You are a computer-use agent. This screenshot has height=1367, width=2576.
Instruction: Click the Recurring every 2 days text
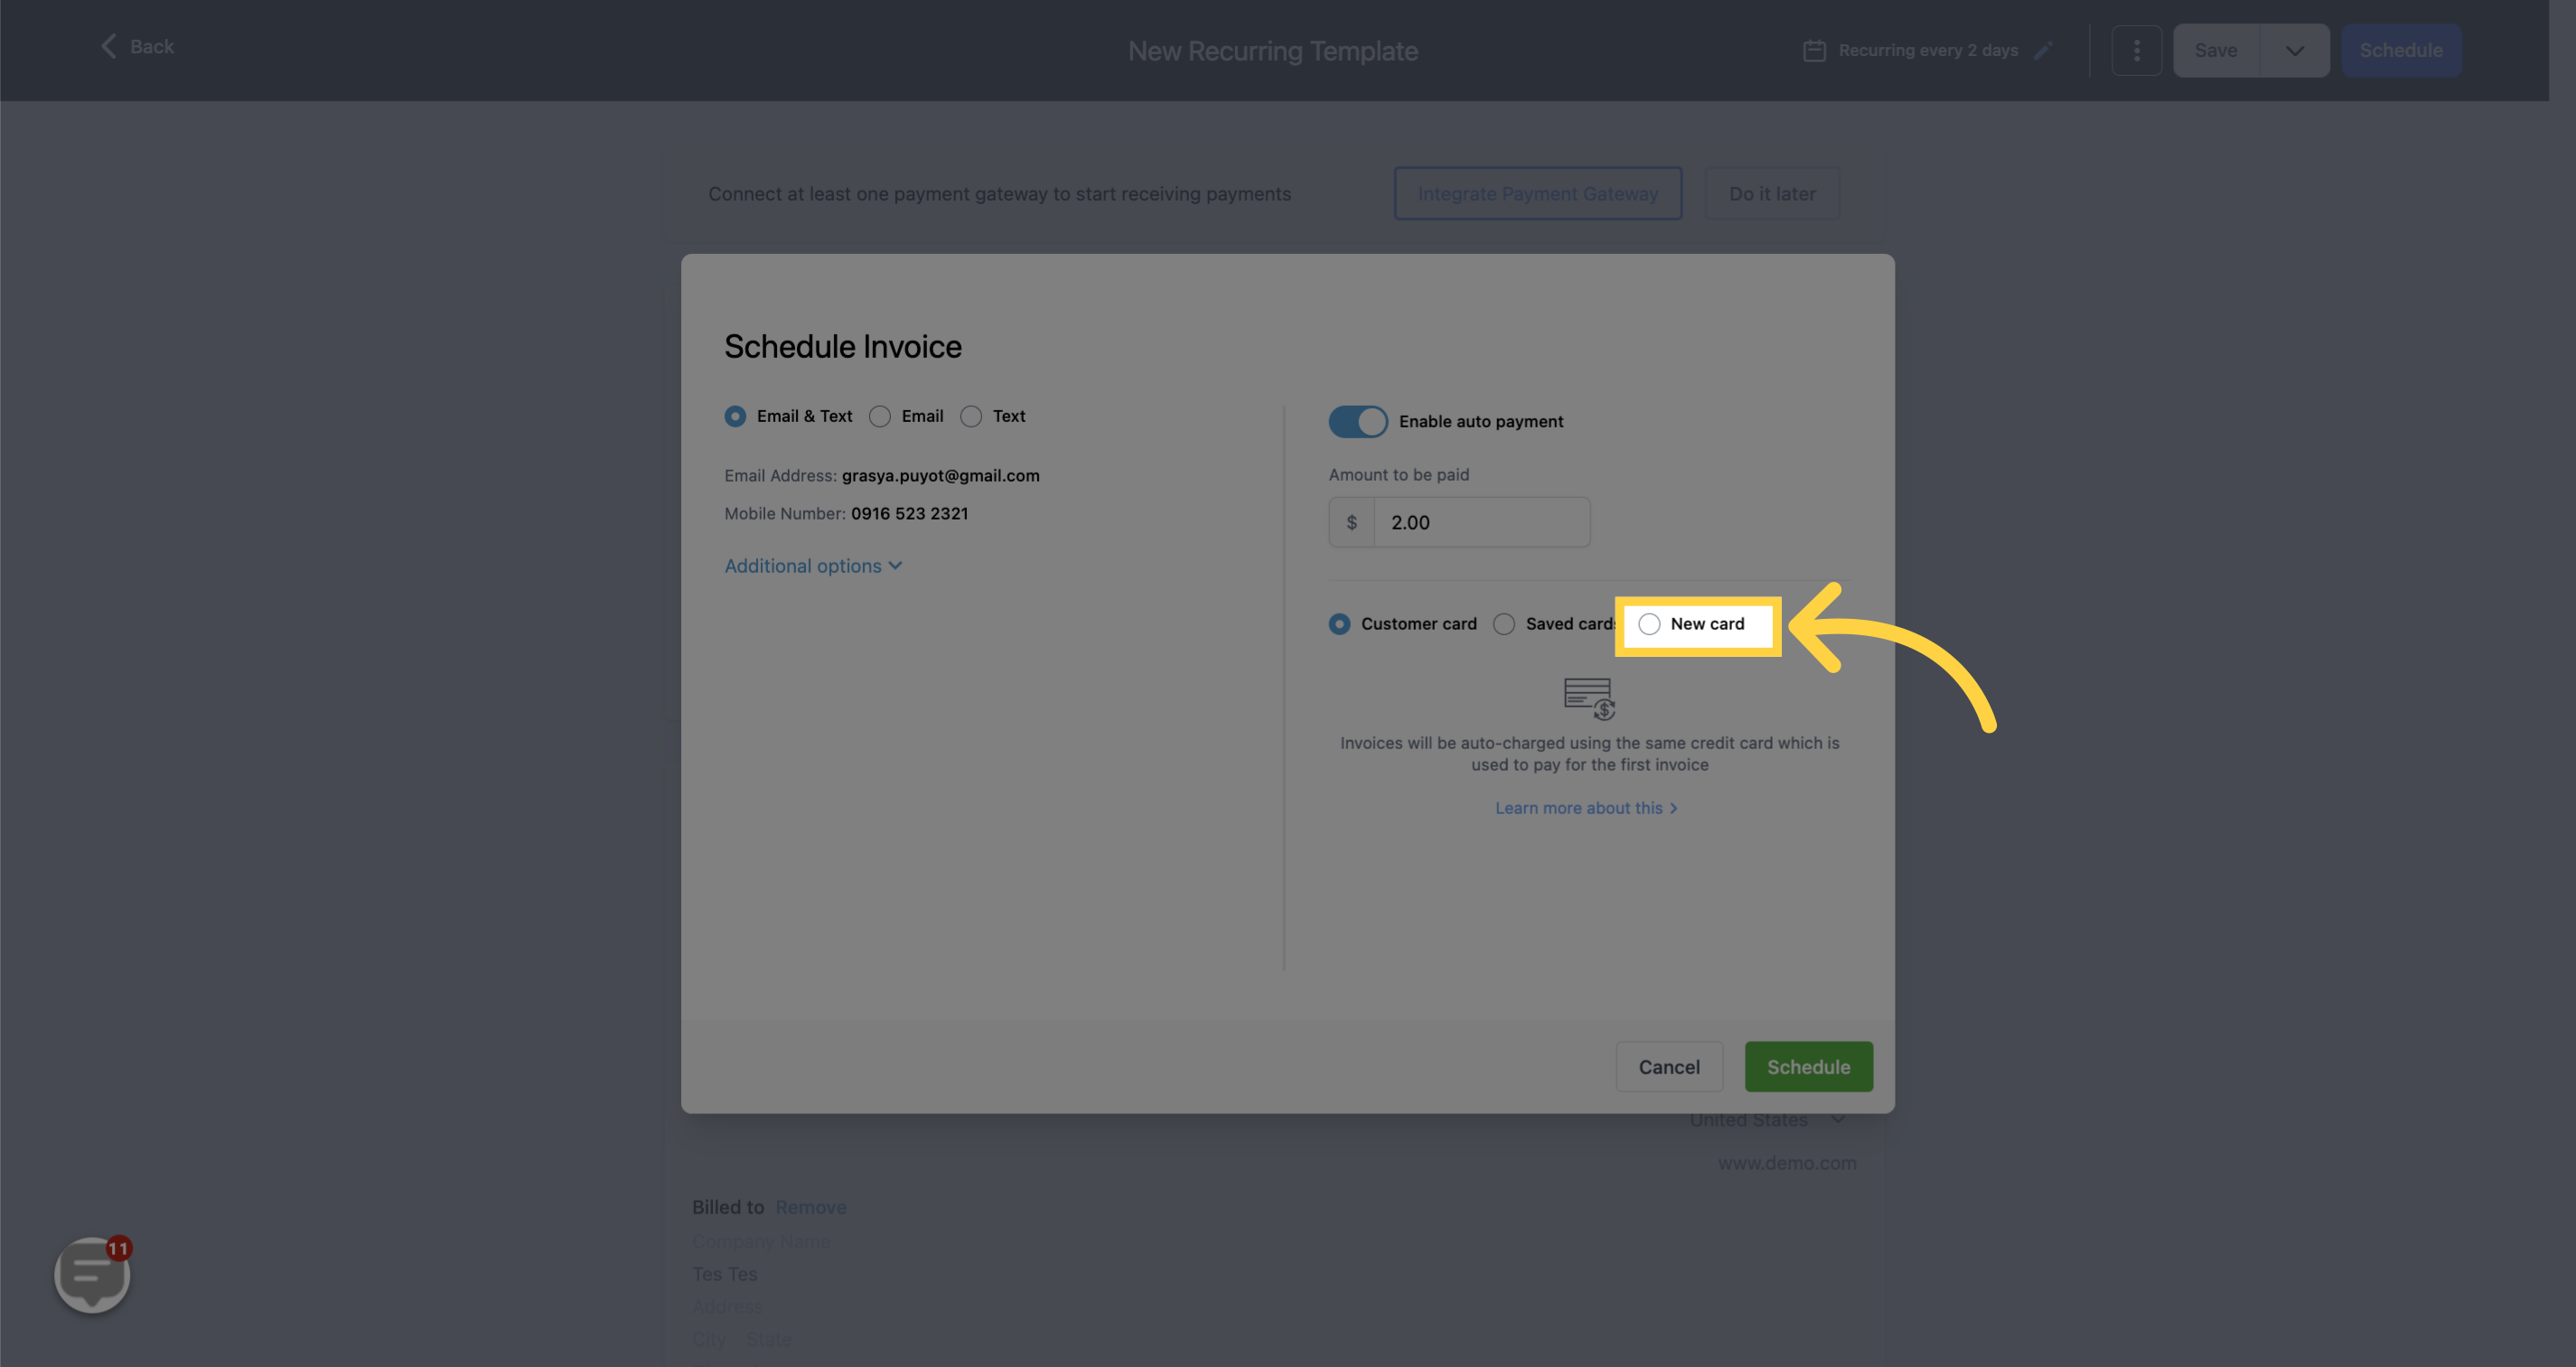click(1928, 50)
